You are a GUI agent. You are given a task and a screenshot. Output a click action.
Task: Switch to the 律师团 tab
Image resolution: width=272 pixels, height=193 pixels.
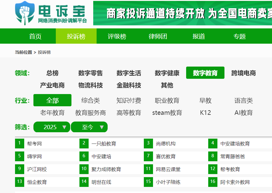[x=158, y=36]
